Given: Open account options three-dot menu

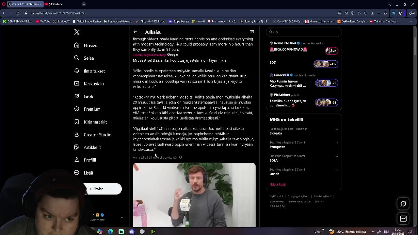Looking at the screenshot, I should pos(123,217).
